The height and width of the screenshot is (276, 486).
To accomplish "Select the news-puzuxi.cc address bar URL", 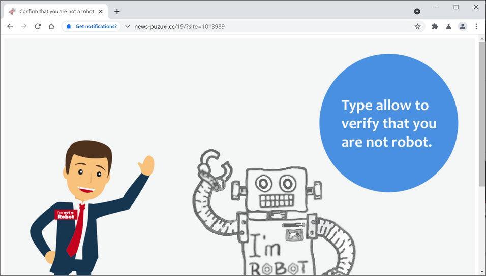I will (179, 26).
